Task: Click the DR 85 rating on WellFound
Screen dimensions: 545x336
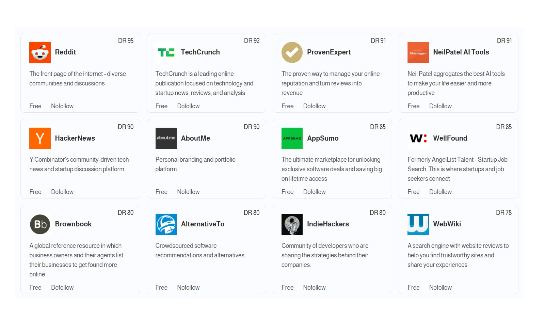Action: [504, 127]
